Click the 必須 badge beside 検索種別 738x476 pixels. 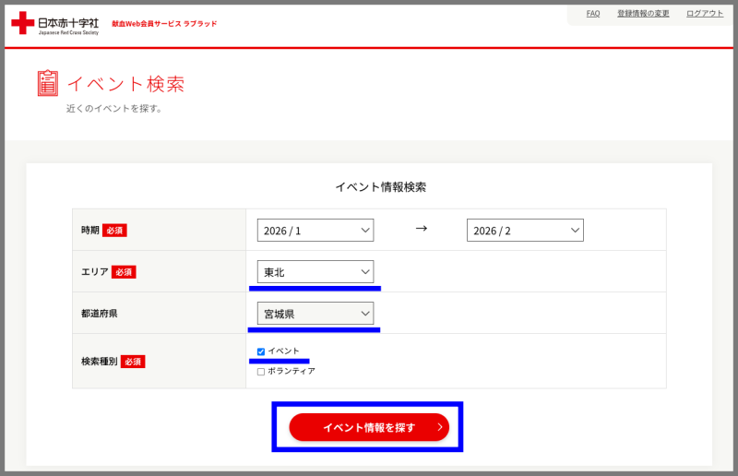point(133,361)
